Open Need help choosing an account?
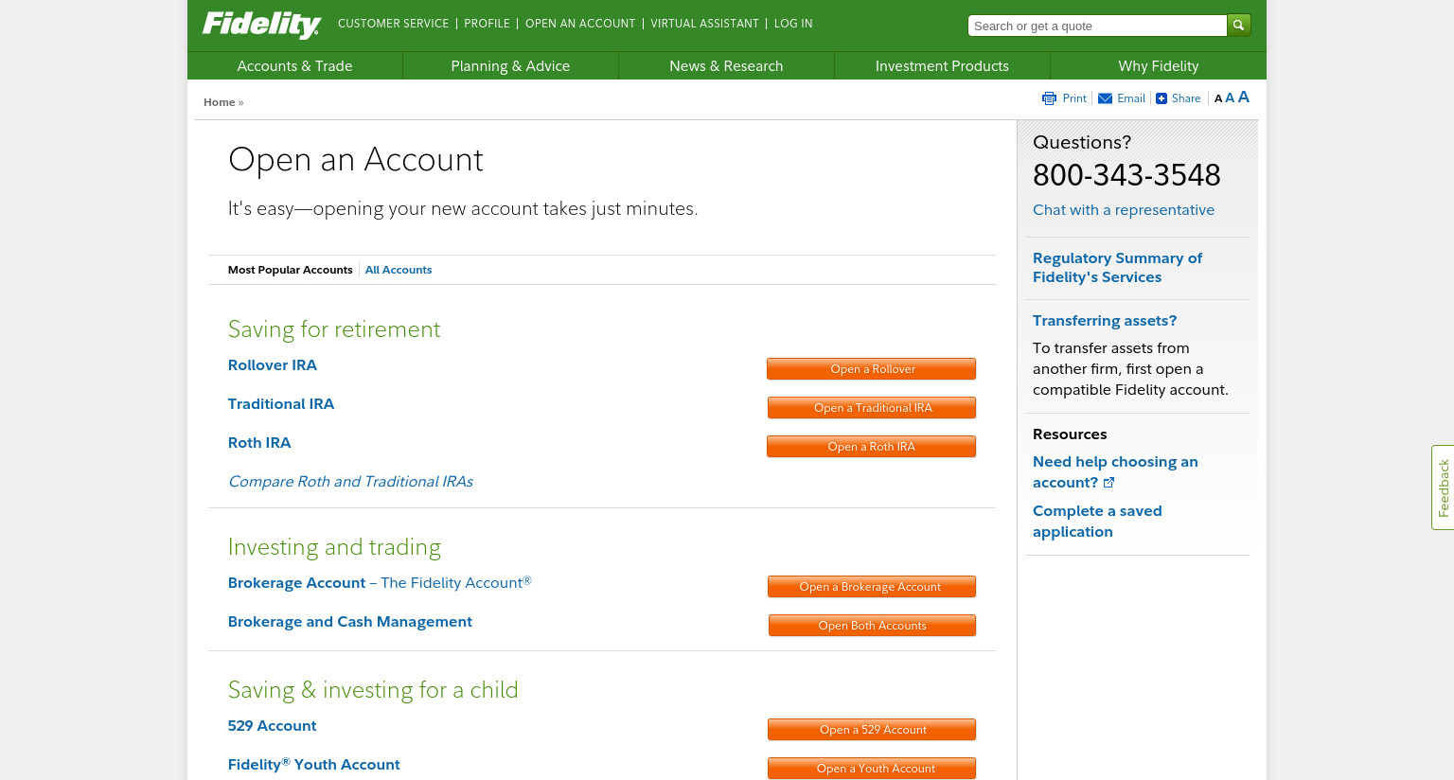The height and width of the screenshot is (780, 1454). click(1115, 472)
